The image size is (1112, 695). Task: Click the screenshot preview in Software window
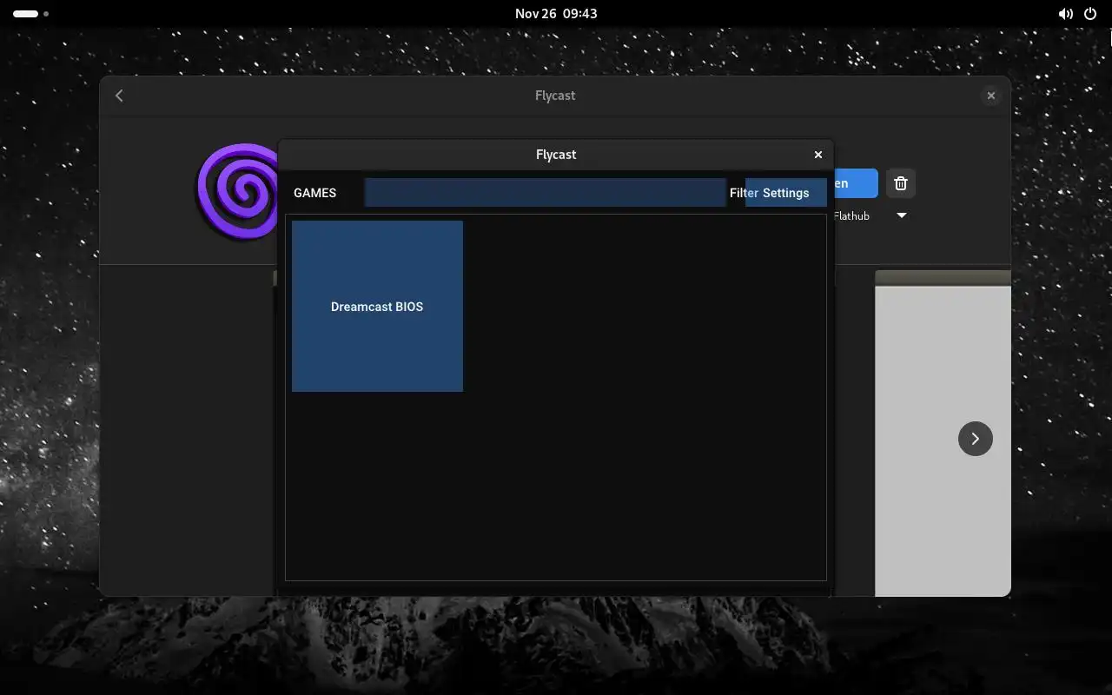943,433
